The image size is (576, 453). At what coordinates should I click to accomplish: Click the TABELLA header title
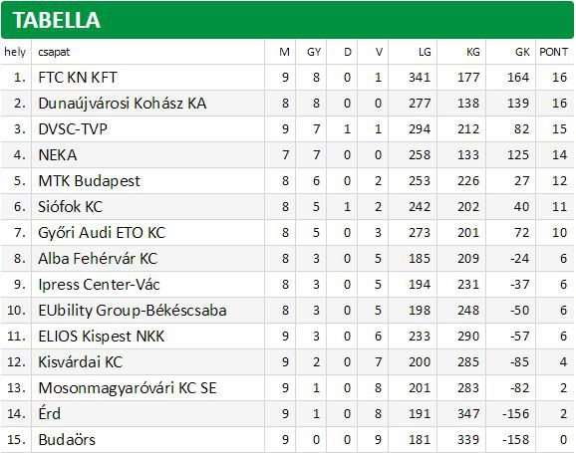[x=56, y=20]
